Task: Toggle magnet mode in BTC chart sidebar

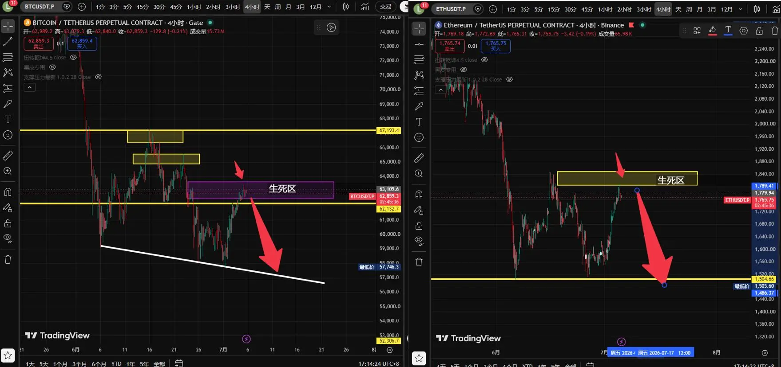Action: (x=8, y=192)
